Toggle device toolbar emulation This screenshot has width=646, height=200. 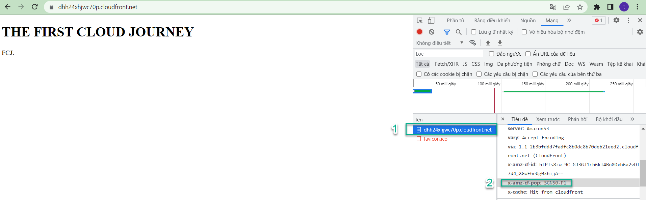click(431, 21)
